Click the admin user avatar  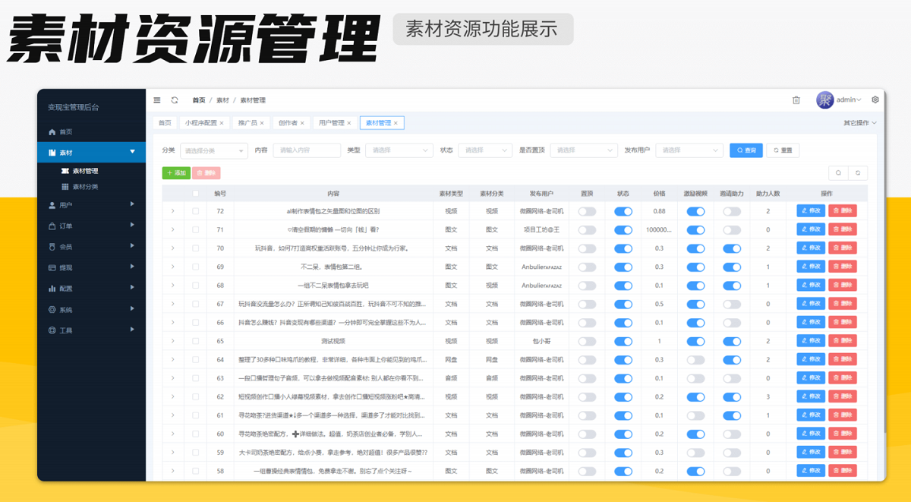(824, 100)
